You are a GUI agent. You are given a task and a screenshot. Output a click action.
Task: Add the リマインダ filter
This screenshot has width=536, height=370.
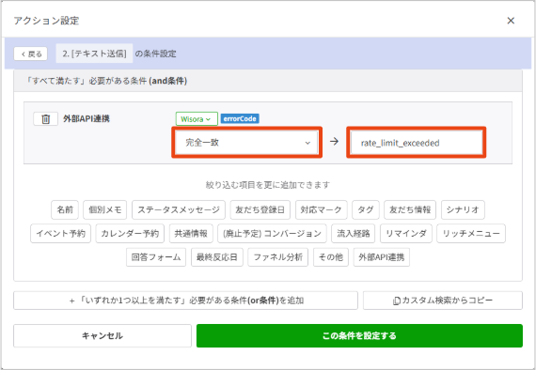pos(406,234)
